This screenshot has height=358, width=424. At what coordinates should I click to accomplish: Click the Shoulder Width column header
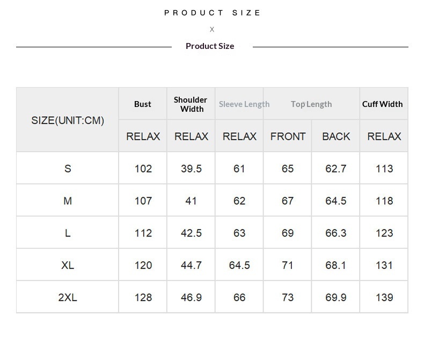(191, 104)
